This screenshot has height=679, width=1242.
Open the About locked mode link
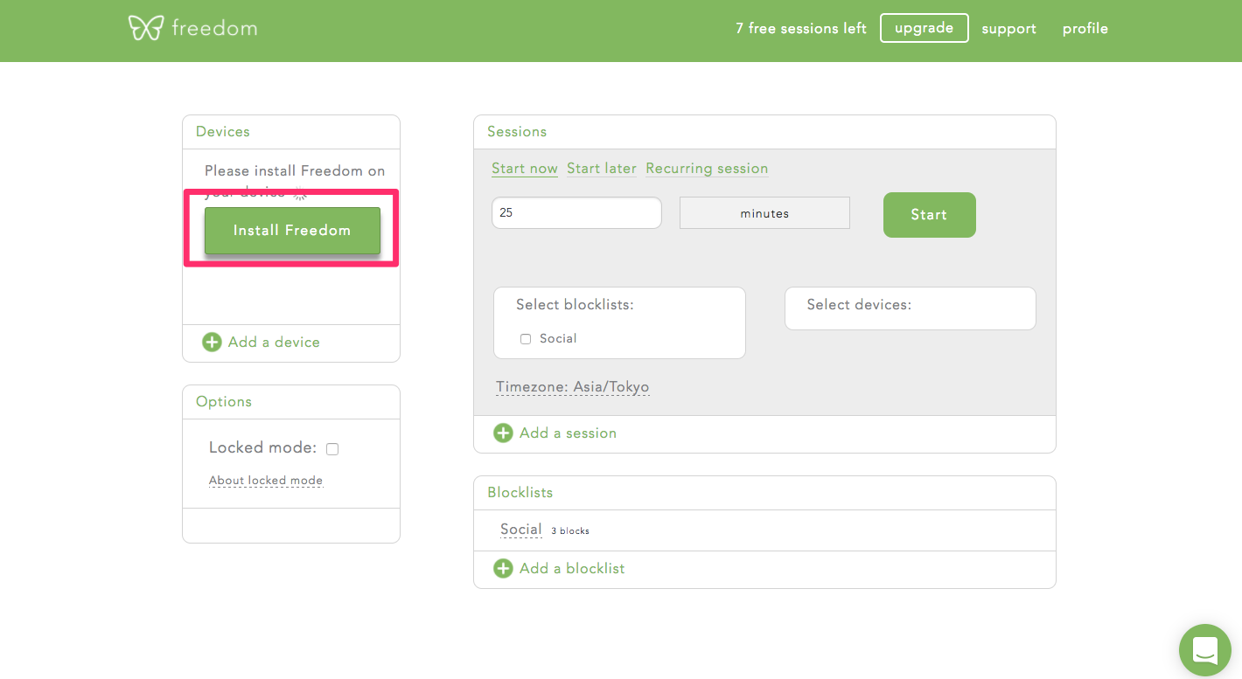click(266, 481)
